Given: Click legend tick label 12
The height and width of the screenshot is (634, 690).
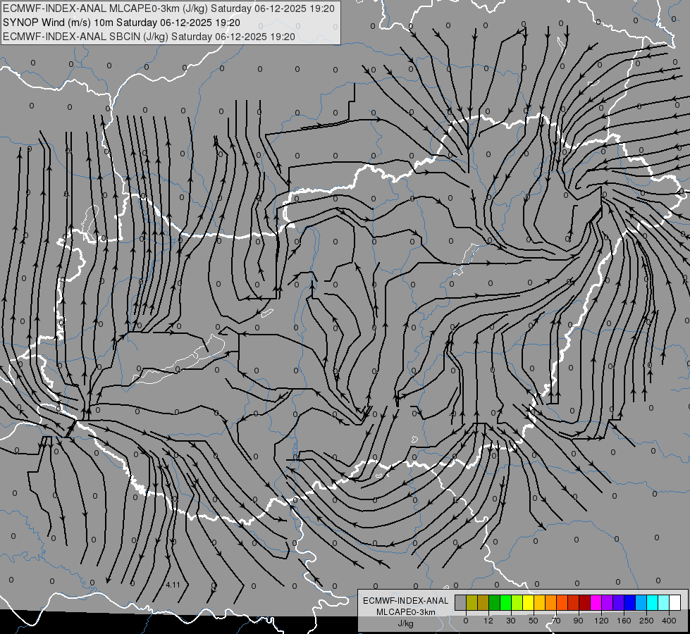Looking at the screenshot, I should 488,621.
